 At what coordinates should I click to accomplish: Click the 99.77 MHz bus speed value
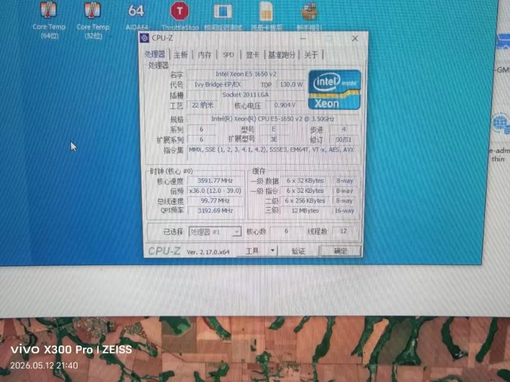click(216, 201)
